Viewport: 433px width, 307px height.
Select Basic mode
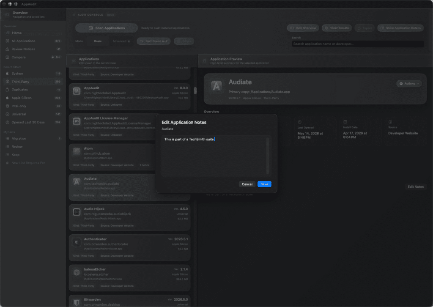click(x=98, y=41)
